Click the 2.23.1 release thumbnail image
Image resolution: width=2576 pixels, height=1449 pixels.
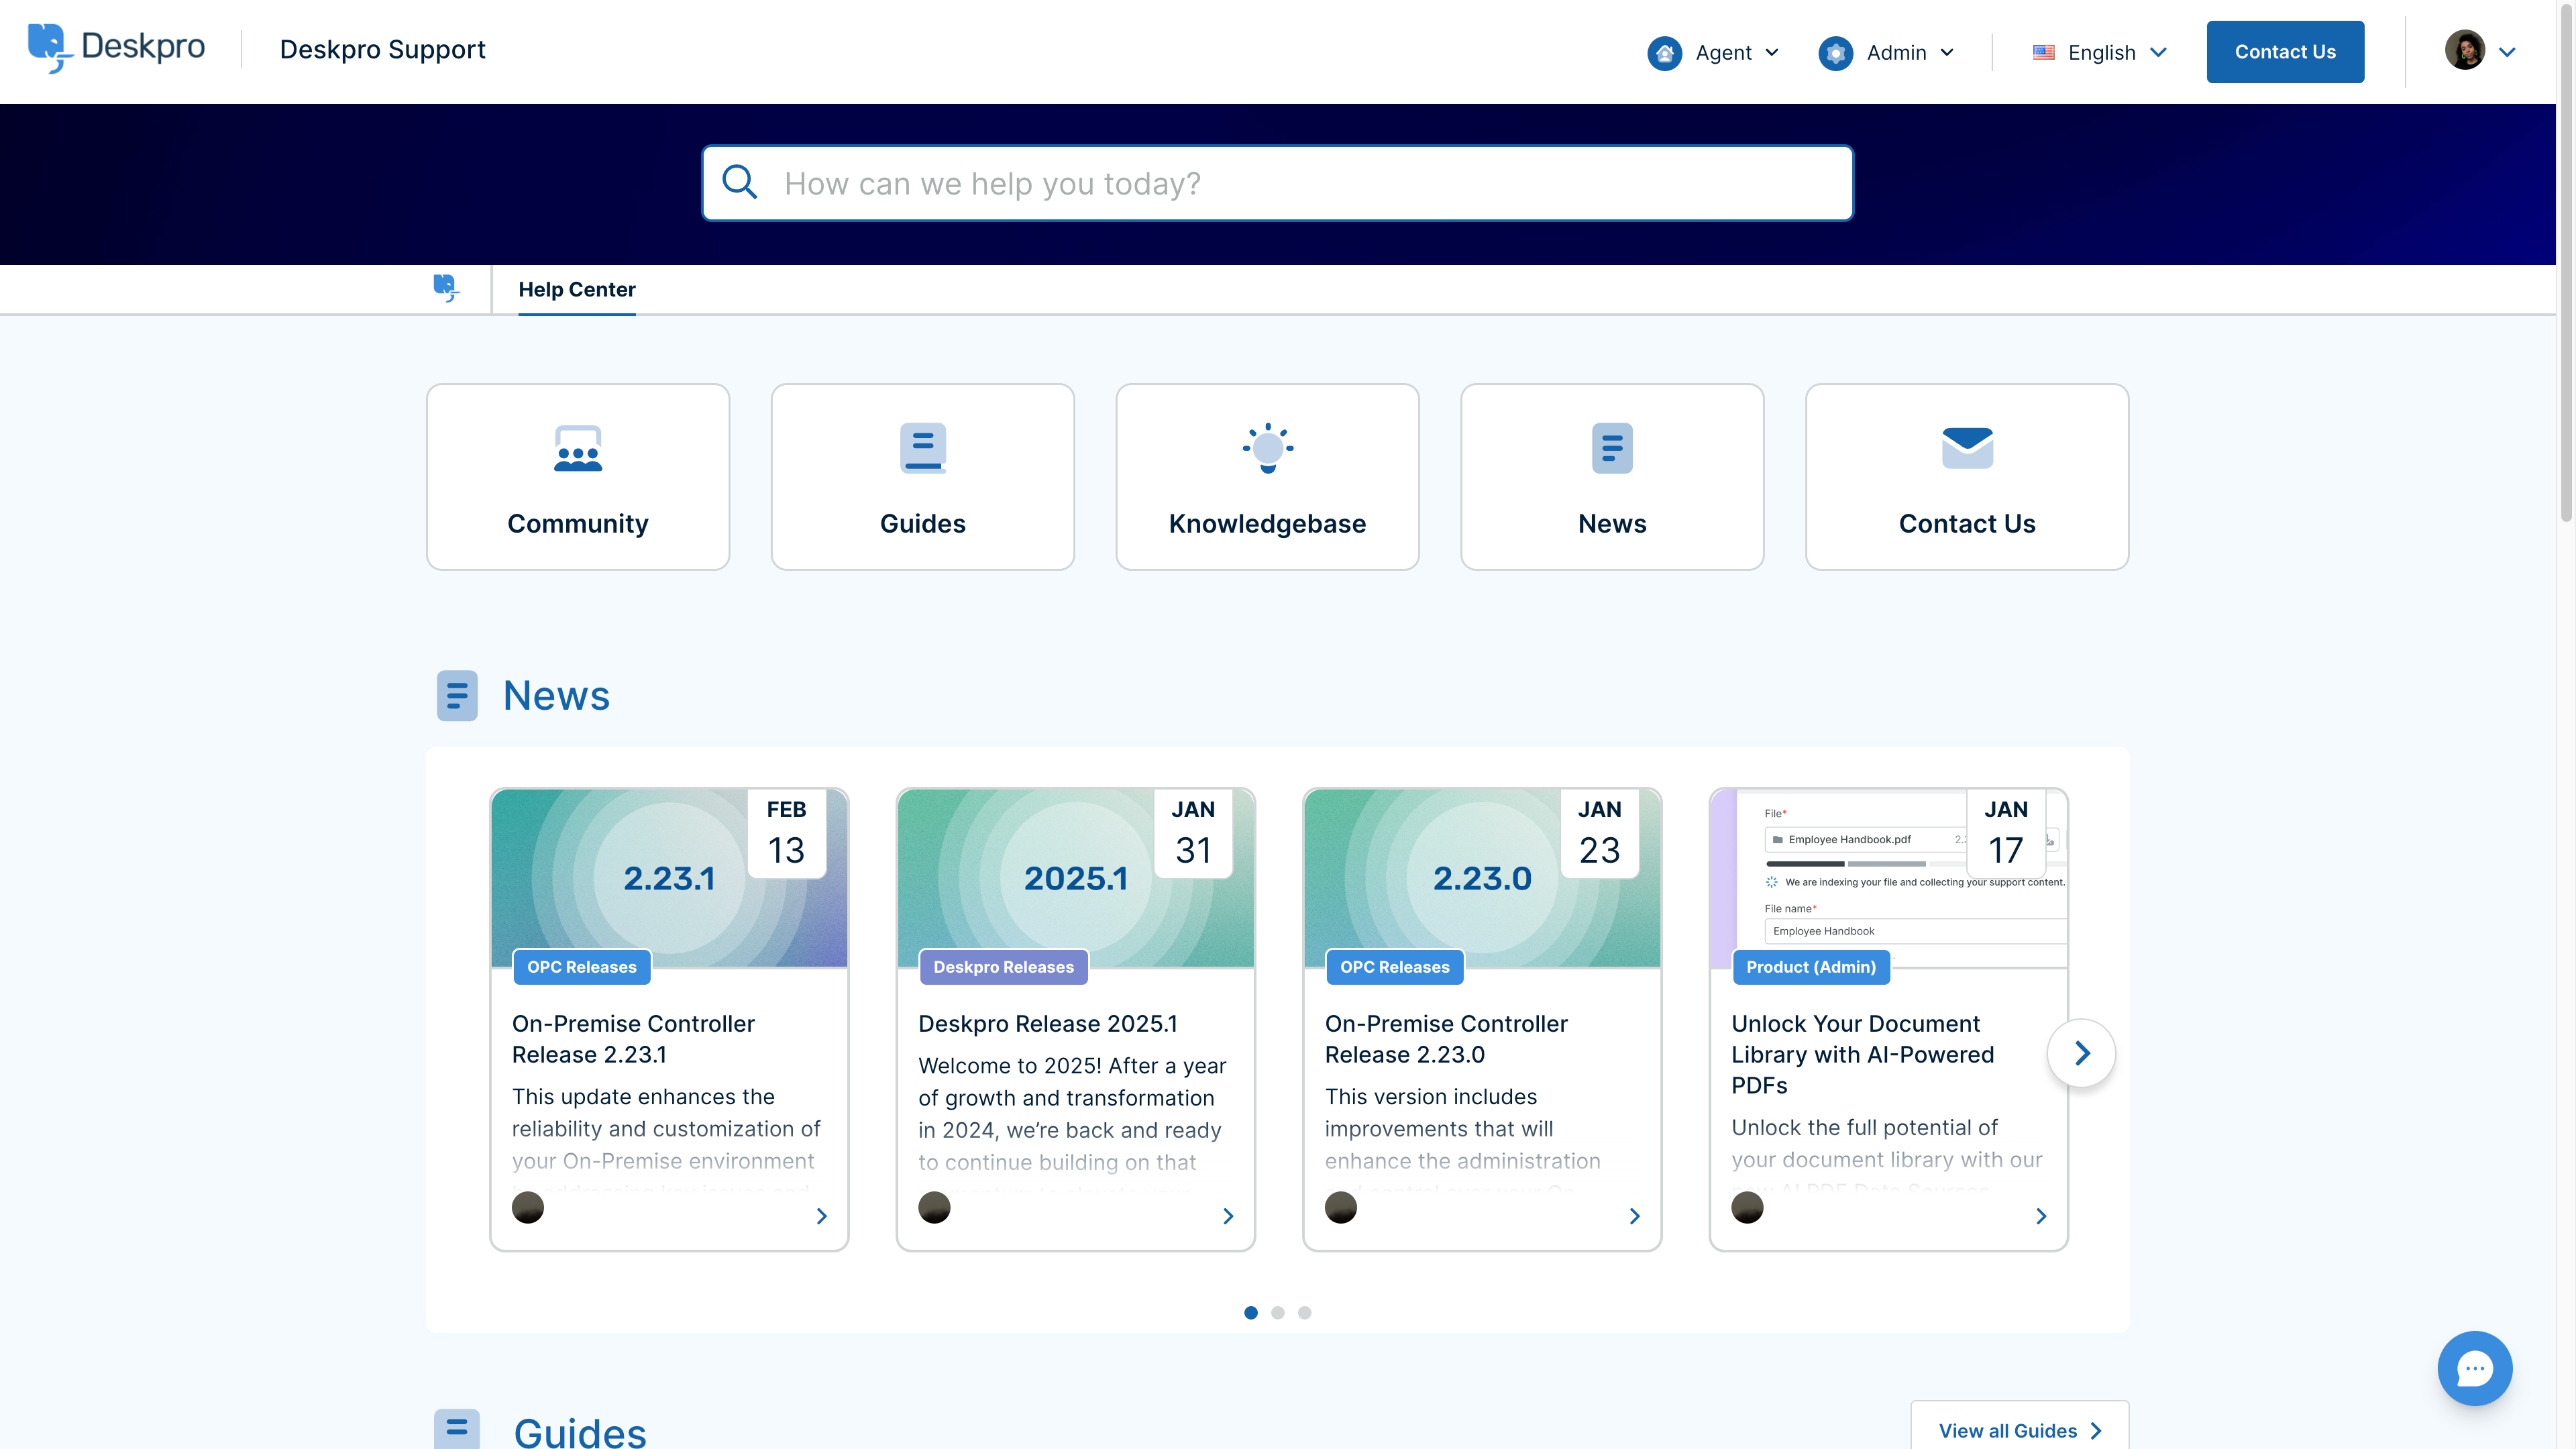(x=669, y=878)
